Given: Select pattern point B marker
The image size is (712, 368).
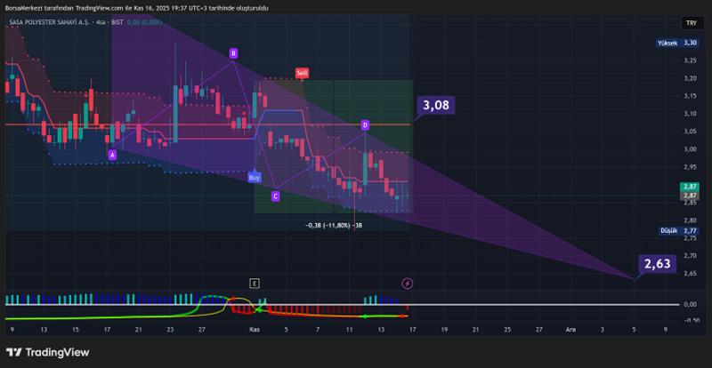Looking at the screenshot, I should click(233, 53).
